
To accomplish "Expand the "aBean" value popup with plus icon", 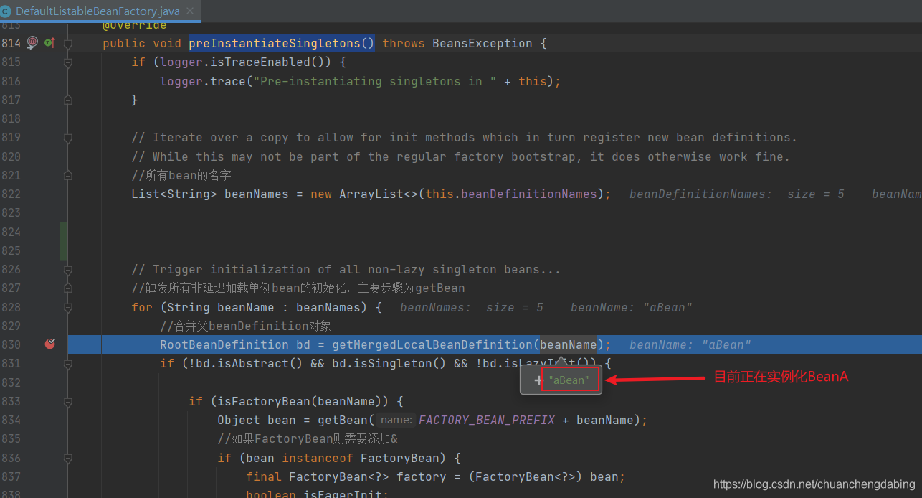I will coord(538,380).
